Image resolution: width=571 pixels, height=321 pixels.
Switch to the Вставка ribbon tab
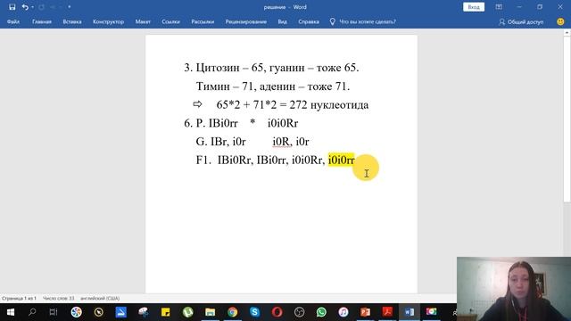(72, 21)
